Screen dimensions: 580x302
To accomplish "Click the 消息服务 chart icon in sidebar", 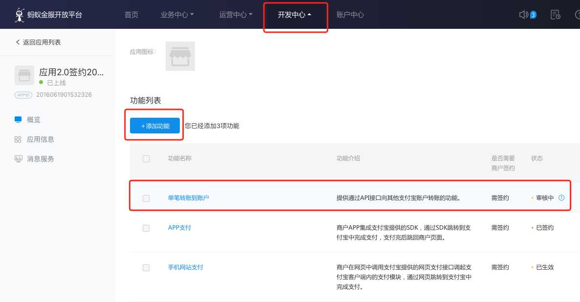I will [x=18, y=159].
